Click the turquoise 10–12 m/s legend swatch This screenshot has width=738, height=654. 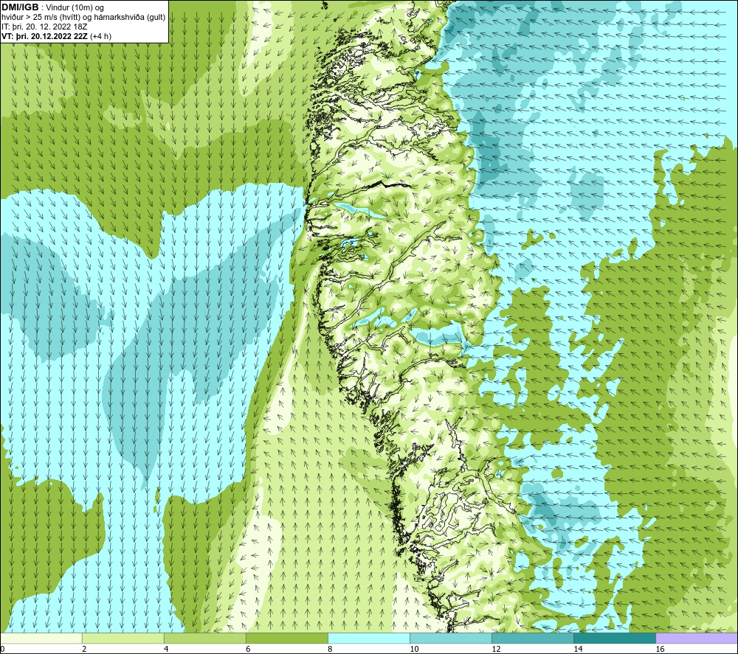[450, 638]
